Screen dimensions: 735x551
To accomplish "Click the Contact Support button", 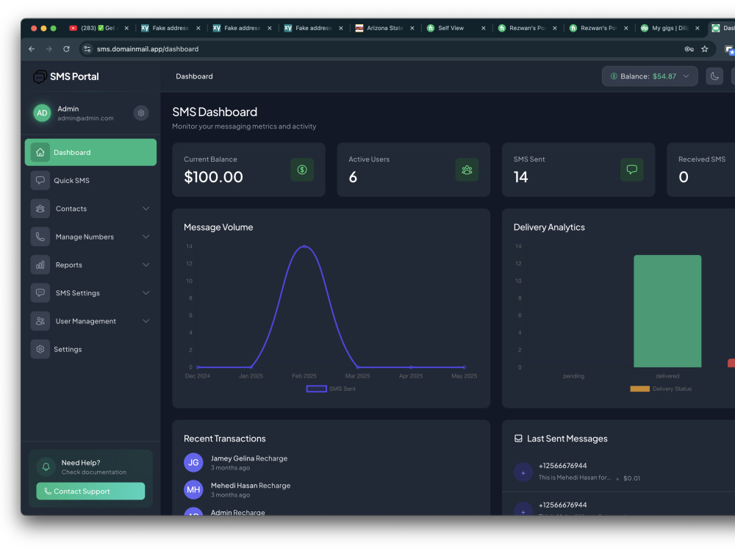I will point(90,491).
